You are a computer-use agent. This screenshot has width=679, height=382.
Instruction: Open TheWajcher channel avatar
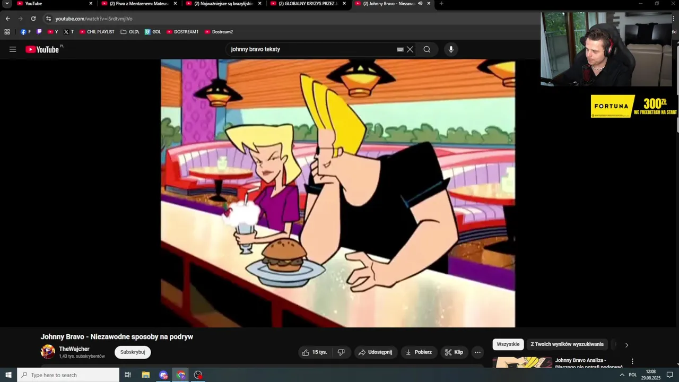48,352
